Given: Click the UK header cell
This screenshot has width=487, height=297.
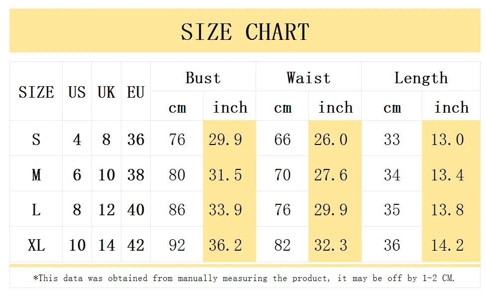Looking at the screenshot, I should [x=106, y=91].
